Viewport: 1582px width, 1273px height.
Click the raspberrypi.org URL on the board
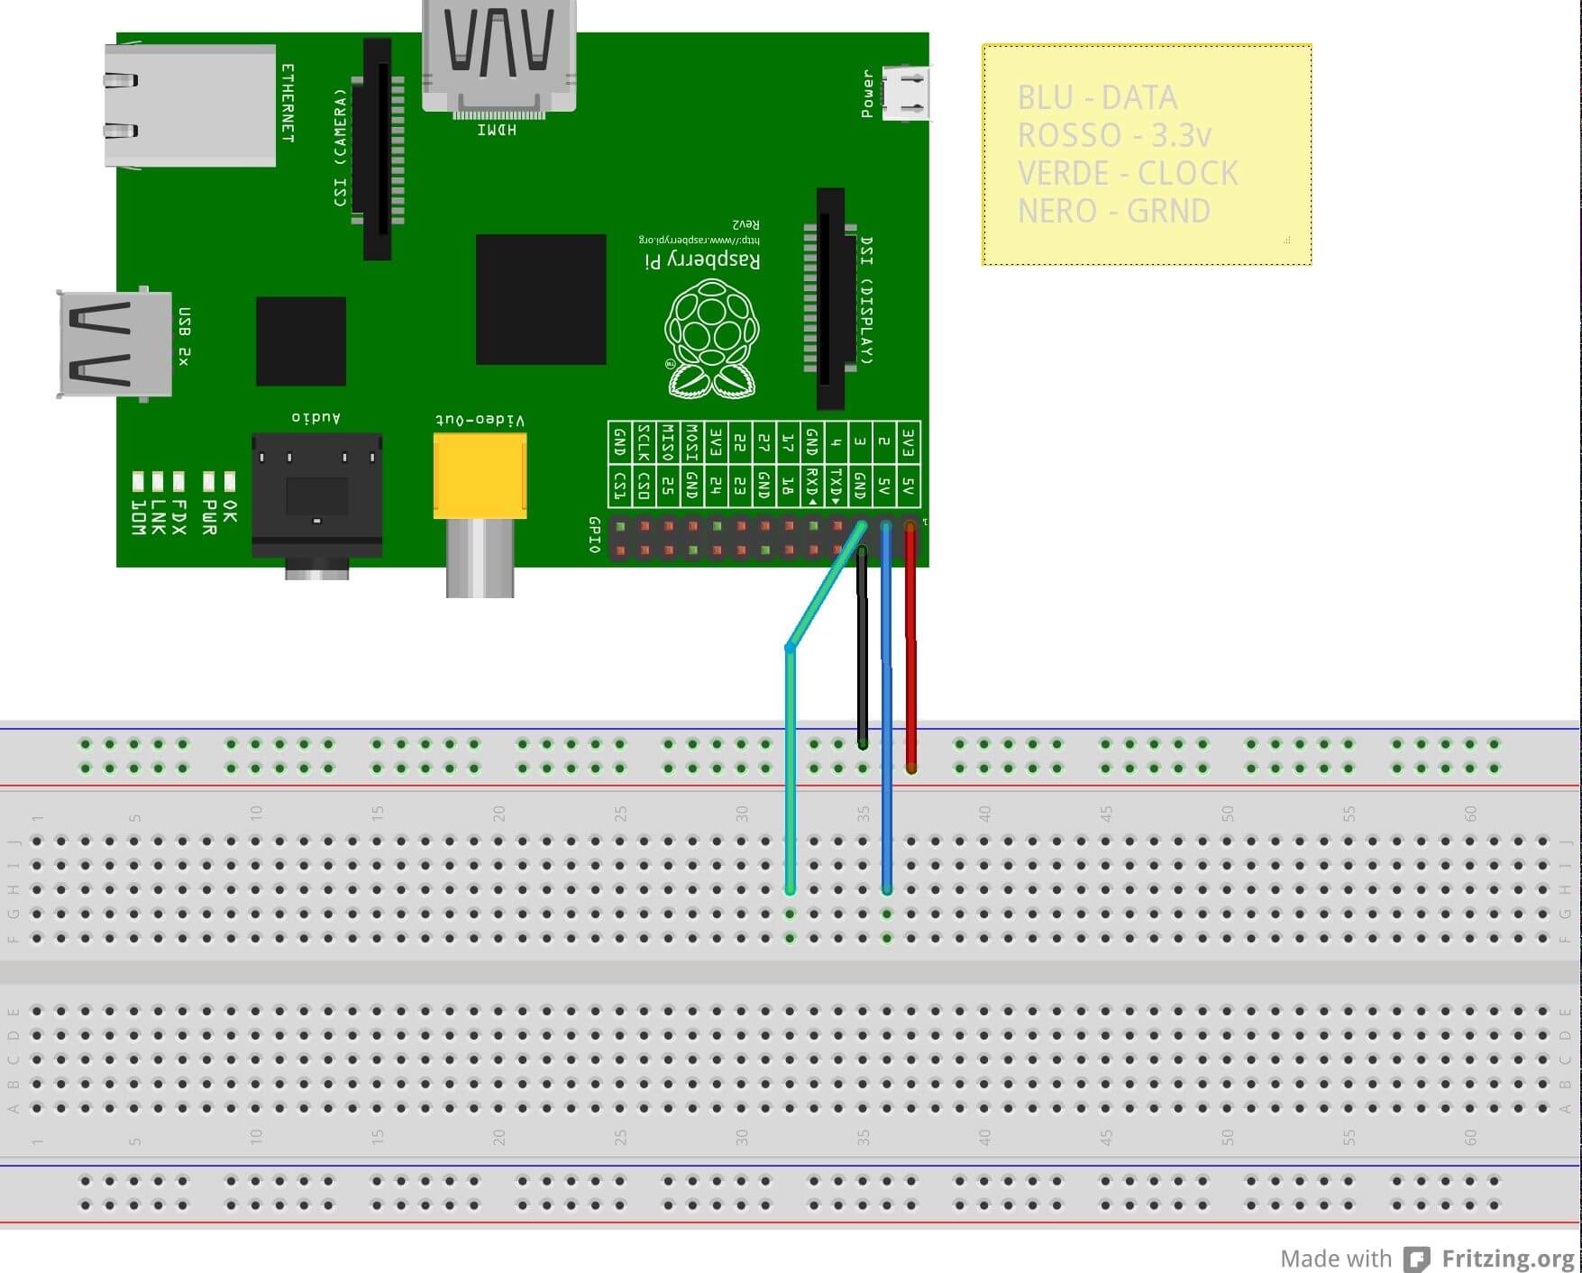pyautogui.click(x=700, y=240)
